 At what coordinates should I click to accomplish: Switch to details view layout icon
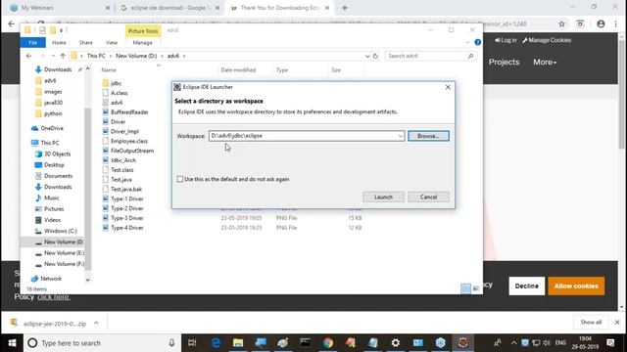466,288
